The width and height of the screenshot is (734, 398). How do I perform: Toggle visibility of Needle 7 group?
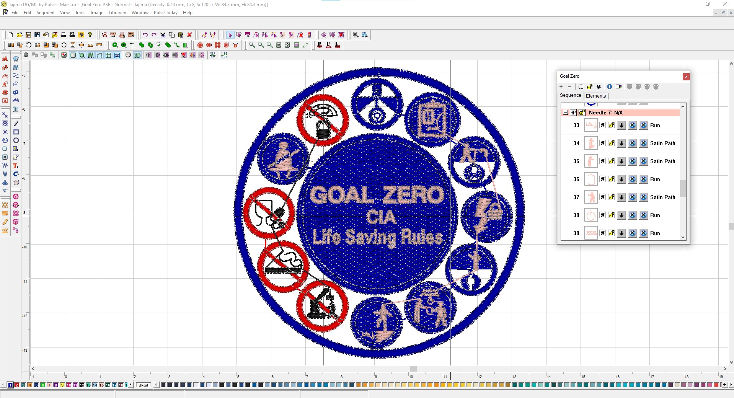click(x=573, y=113)
